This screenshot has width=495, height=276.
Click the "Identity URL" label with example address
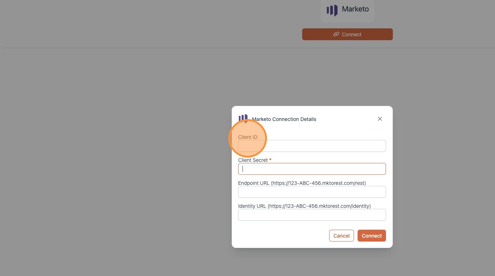coord(304,206)
